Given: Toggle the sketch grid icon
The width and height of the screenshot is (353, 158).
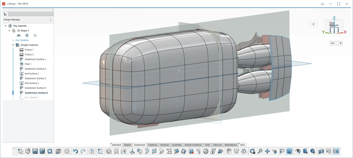Looking at the screenshot, I should coord(100,151).
